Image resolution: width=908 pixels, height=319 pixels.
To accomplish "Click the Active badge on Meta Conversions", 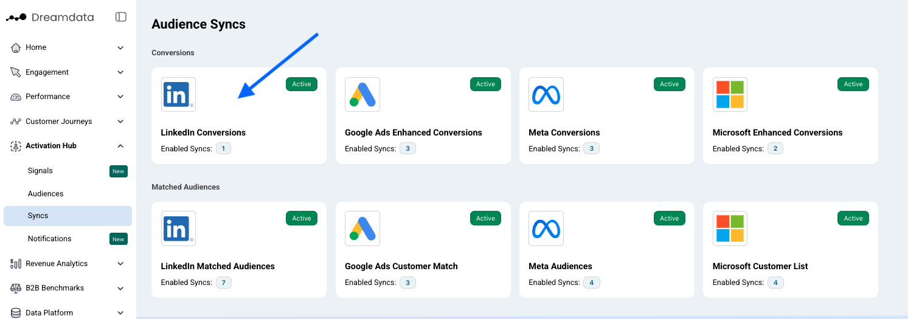I will coord(669,84).
